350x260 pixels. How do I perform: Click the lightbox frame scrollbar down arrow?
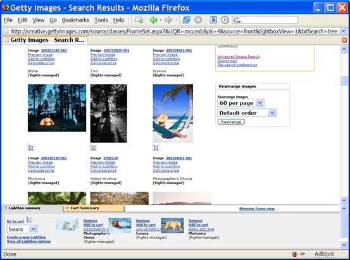344,245
